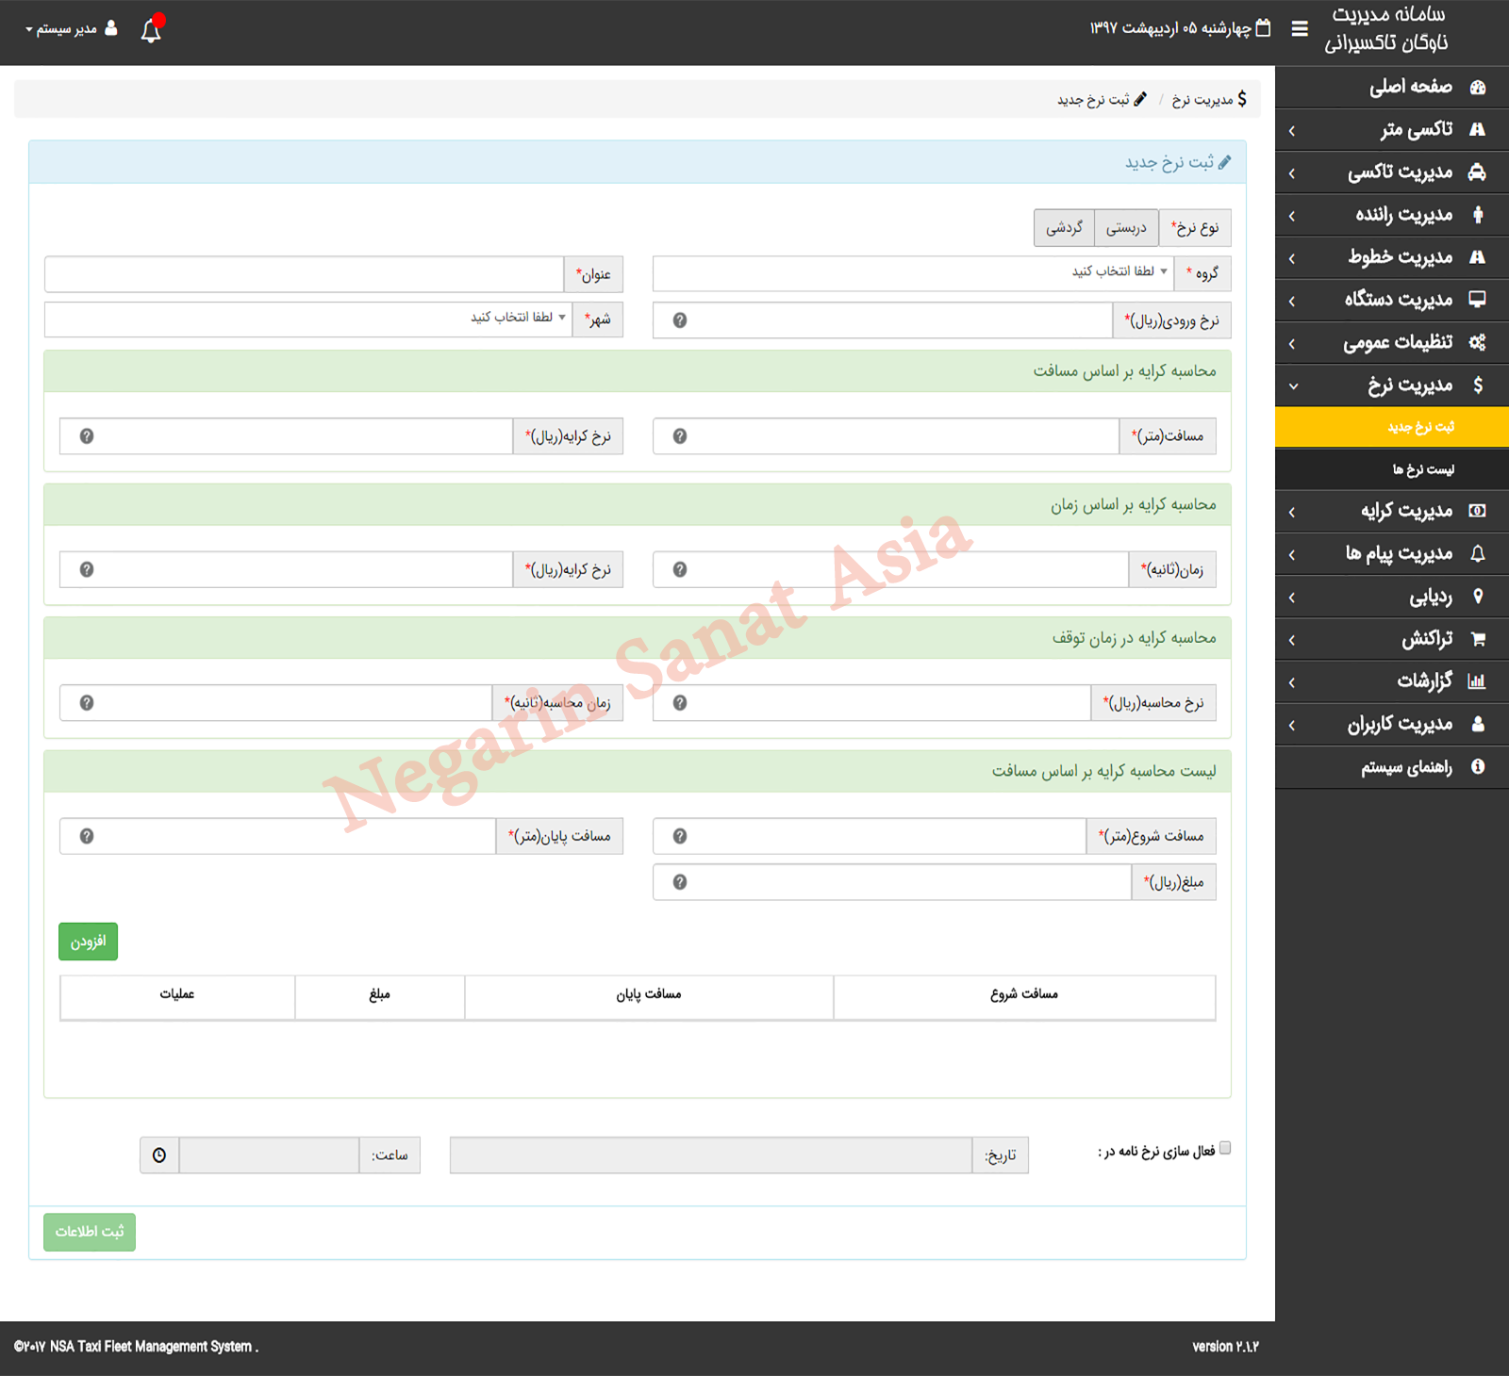
Task: Open the شهر dropdown
Action: (x=308, y=319)
